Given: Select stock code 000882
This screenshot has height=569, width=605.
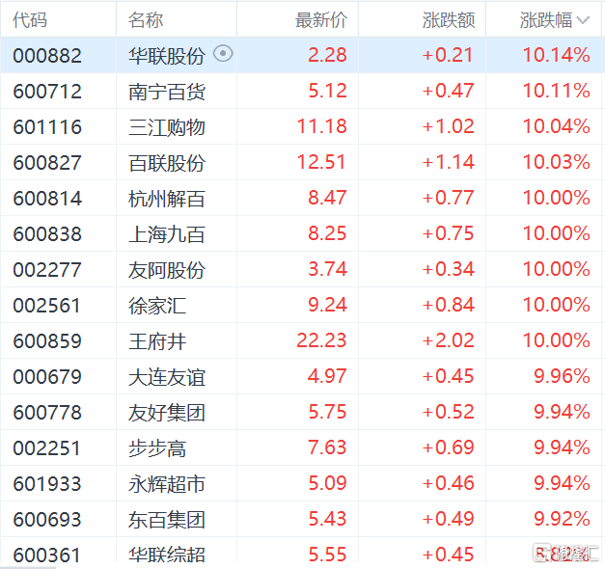Looking at the screenshot, I should coord(47,56).
